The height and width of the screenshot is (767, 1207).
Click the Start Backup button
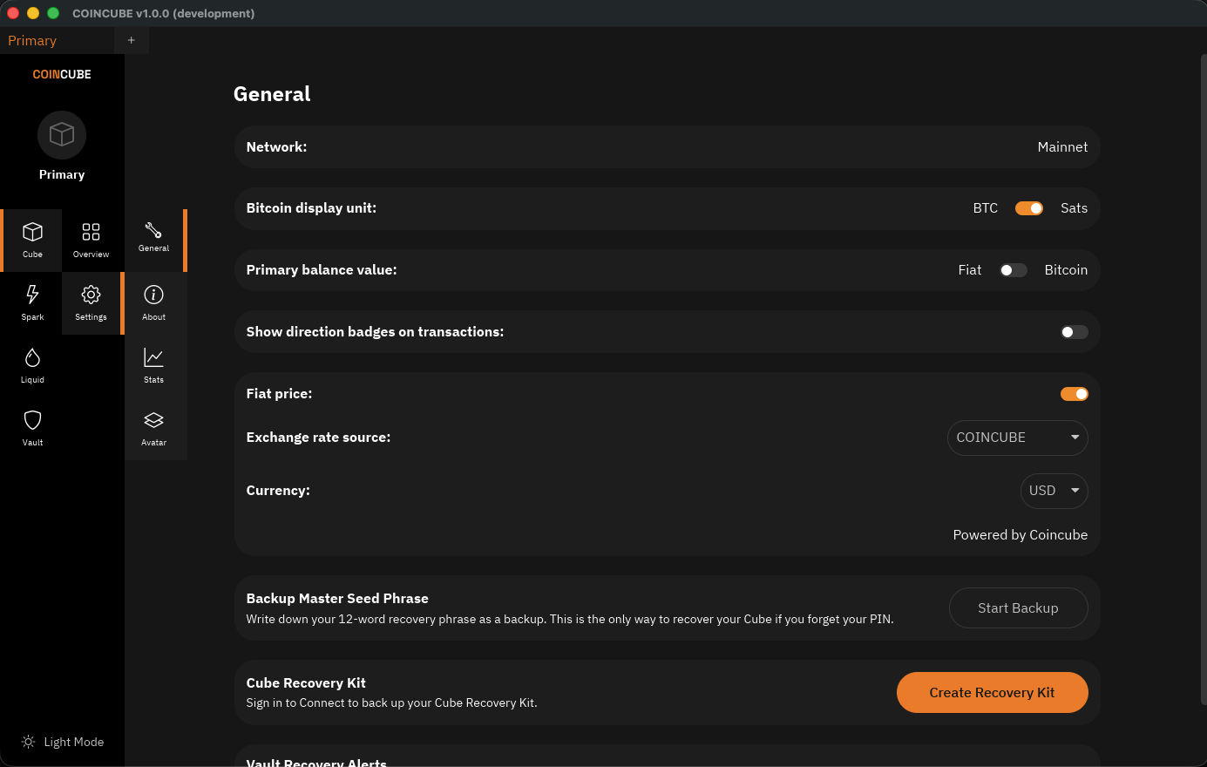(x=1018, y=608)
